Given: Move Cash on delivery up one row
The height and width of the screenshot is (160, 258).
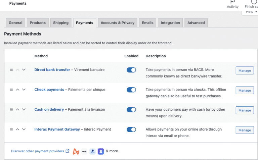Looking at the screenshot, I should (17, 109).
